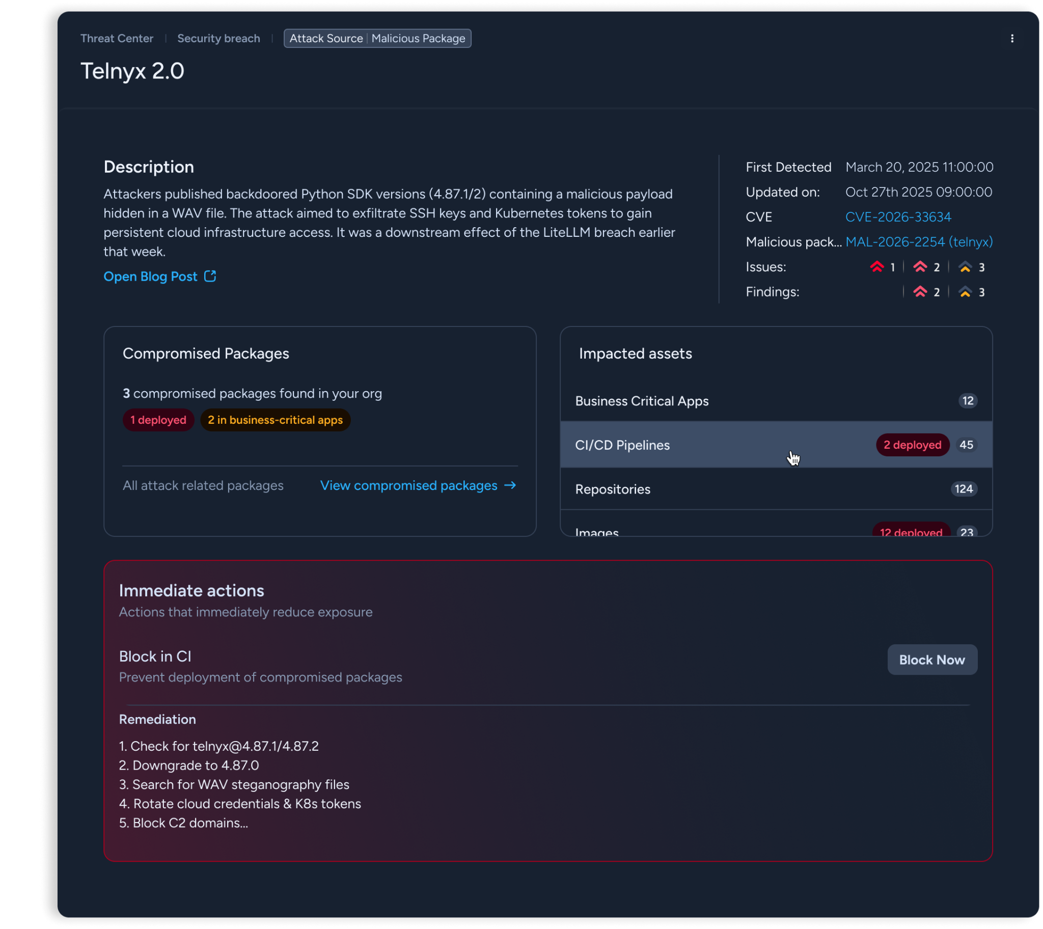Click the Attack Source tag
The width and height of the screenshot is (1043, 929).
pyautogui.click(x=326, y=38)
